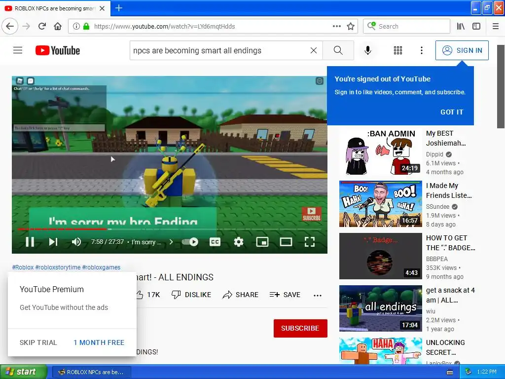Toggle closed captions with the CC button
The height and width of the screenshot is (379, 505).
[x=215, y=242]
